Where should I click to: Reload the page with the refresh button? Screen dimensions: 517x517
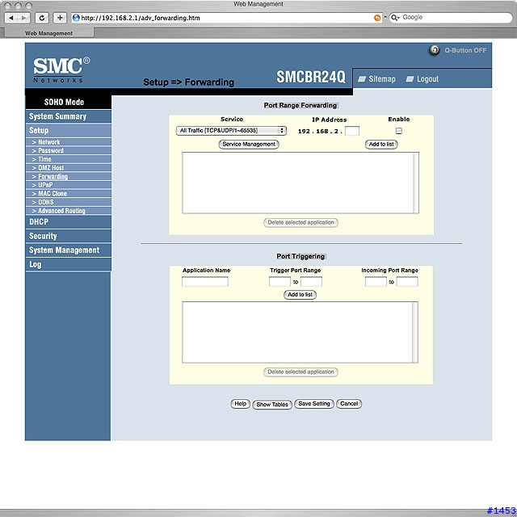(x=42, y=18)
